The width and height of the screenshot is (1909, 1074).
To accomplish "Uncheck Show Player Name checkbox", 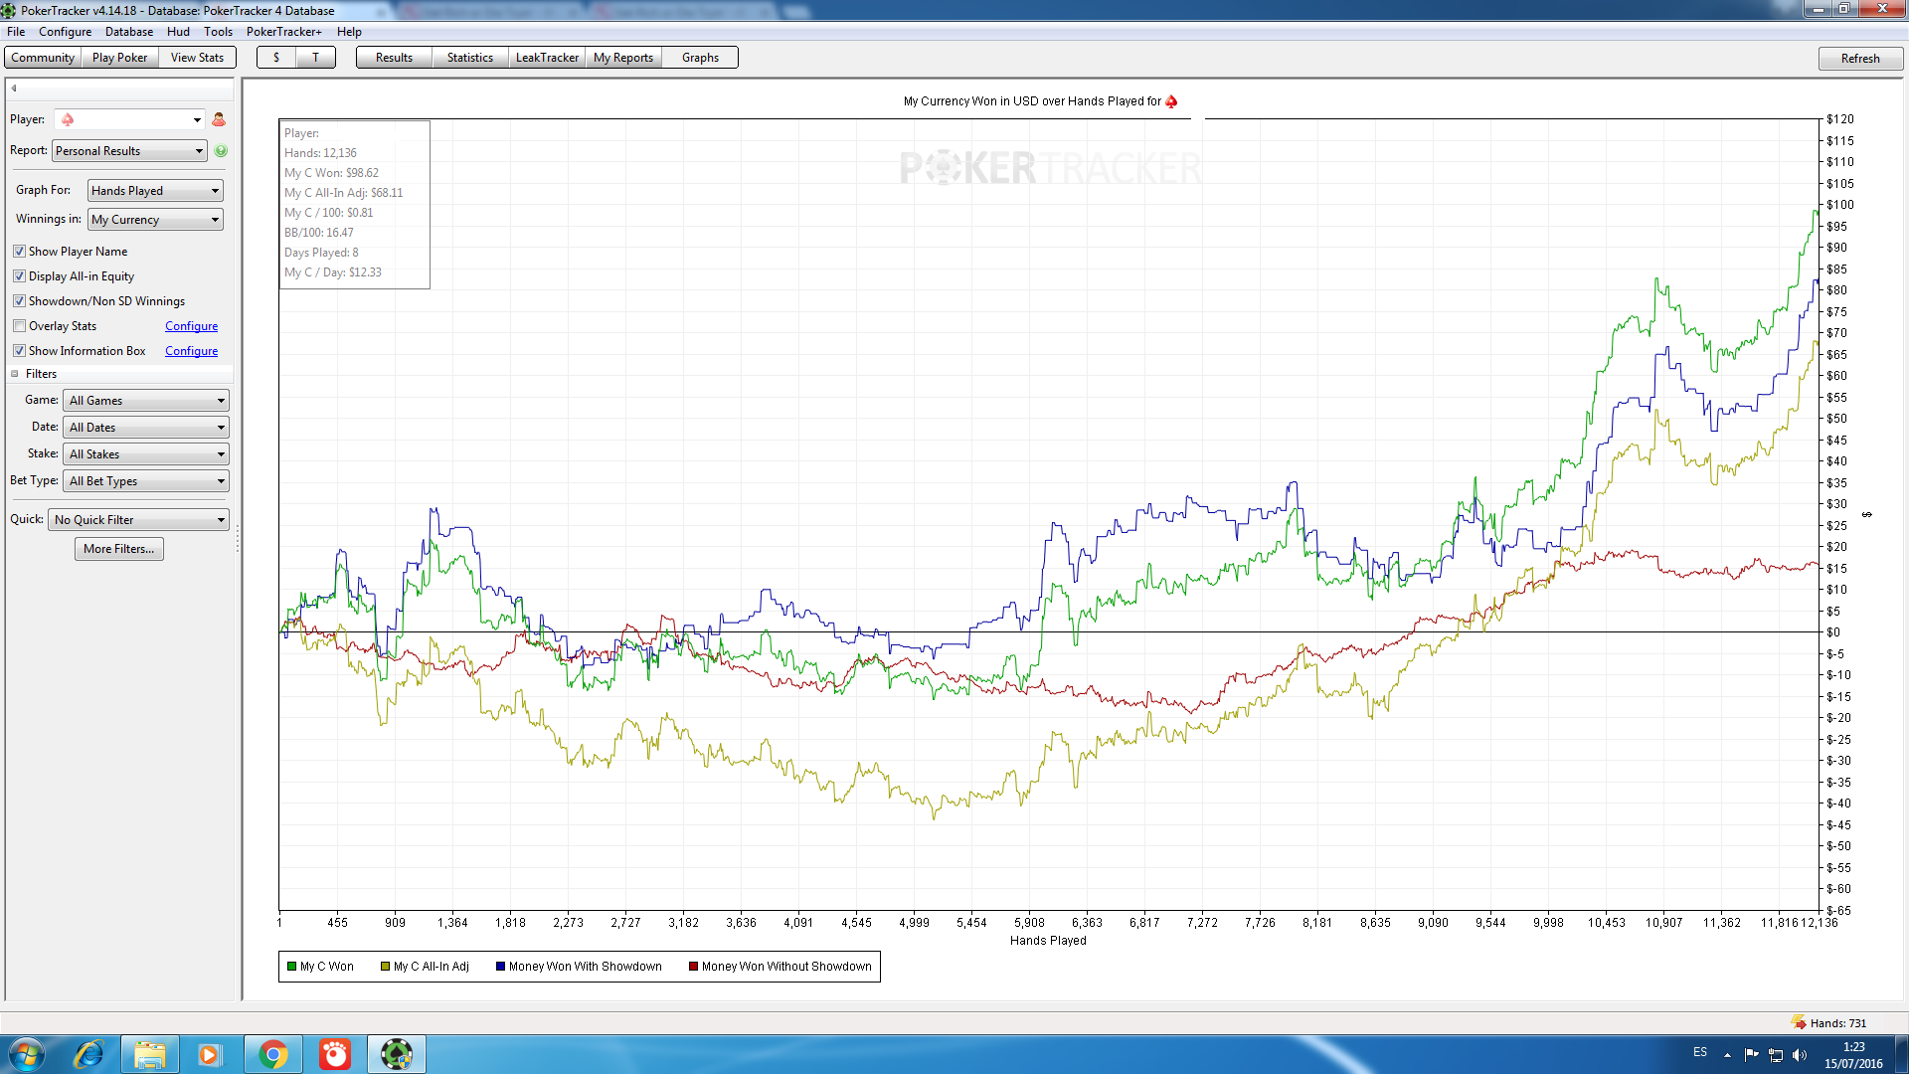I will click(x=19, y=252).
